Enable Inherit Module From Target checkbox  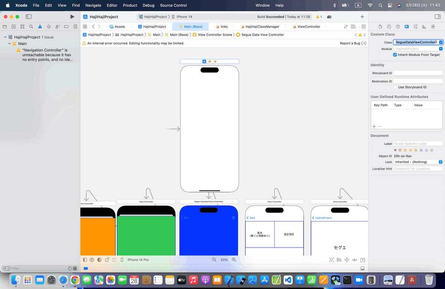(395, 55)
